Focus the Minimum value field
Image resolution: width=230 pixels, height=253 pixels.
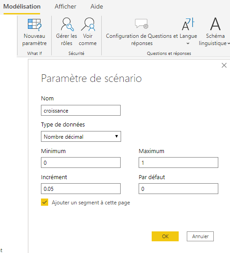coord(81,163)
